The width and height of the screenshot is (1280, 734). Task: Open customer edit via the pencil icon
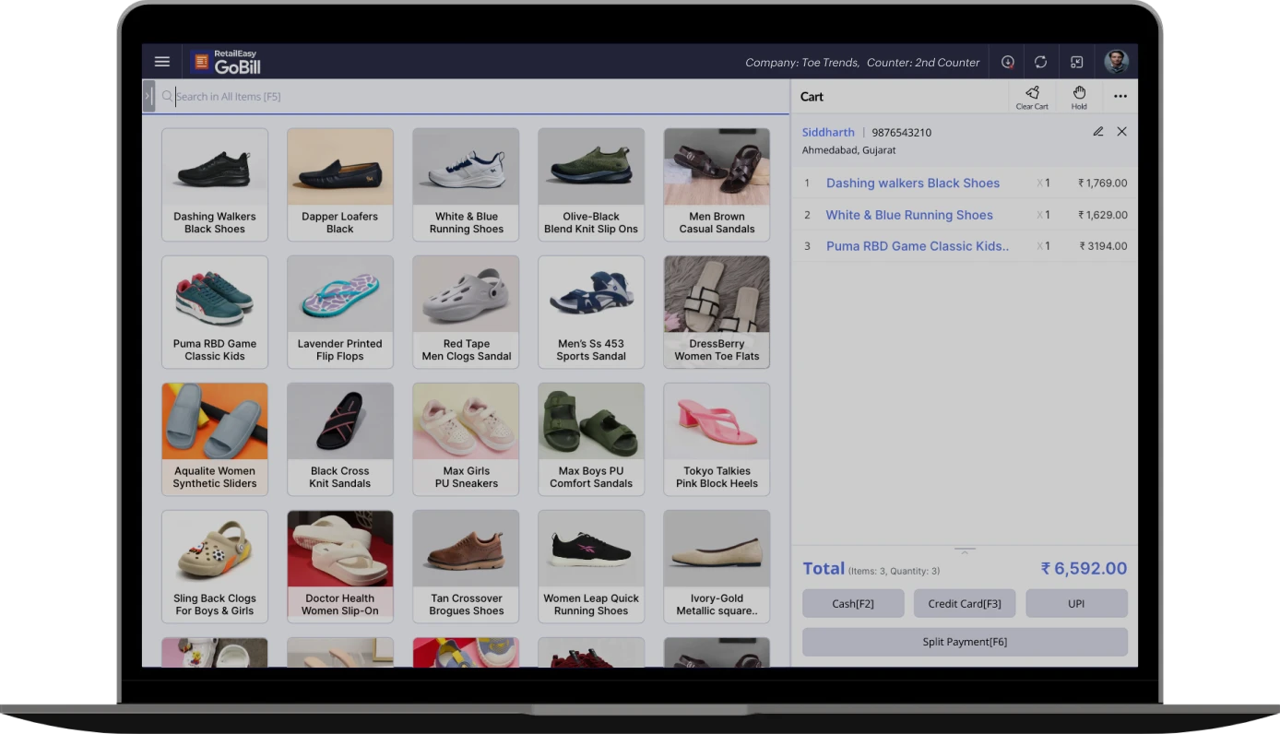(1097, 132)
